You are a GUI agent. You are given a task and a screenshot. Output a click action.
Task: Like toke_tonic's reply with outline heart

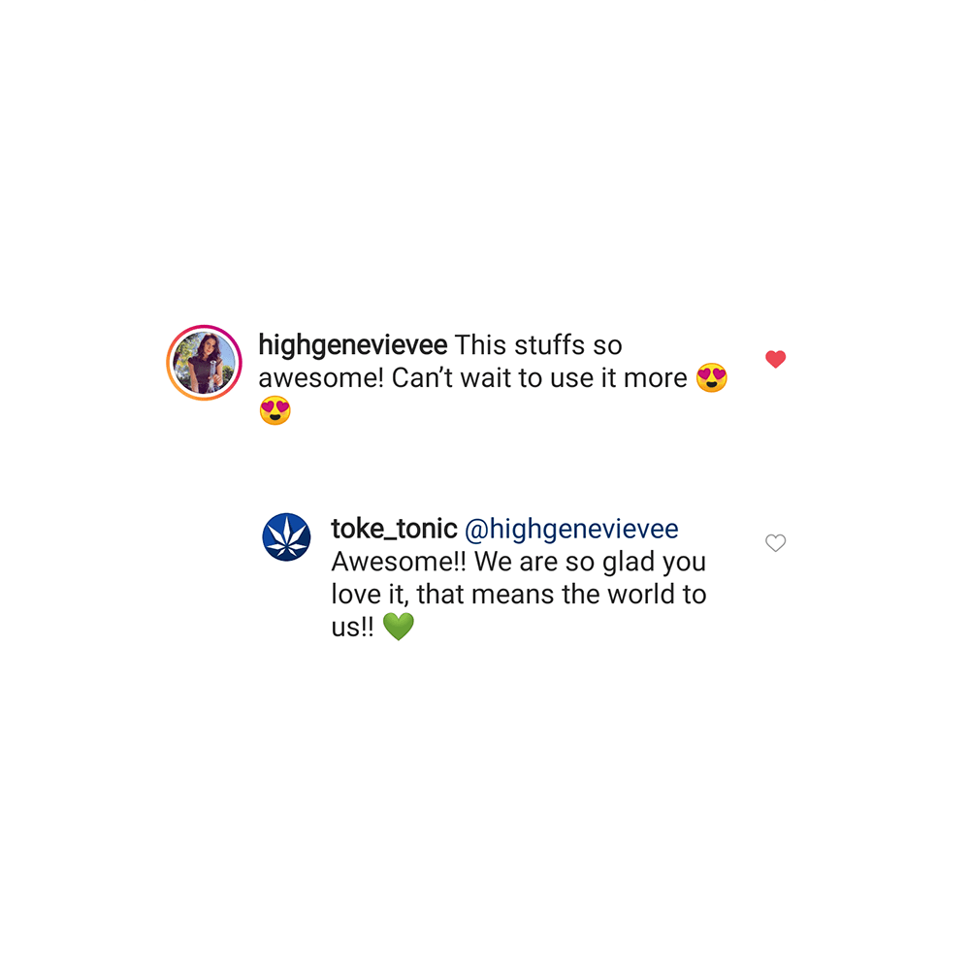775,542
